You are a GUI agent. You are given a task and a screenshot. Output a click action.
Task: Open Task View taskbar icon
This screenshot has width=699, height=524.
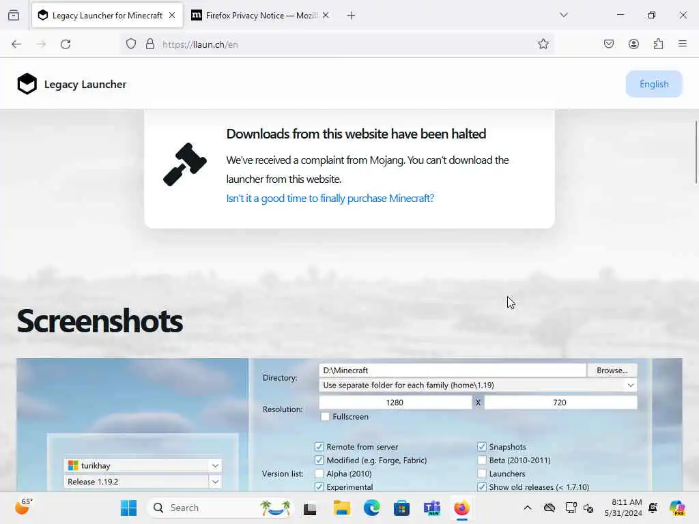[310, 508]
